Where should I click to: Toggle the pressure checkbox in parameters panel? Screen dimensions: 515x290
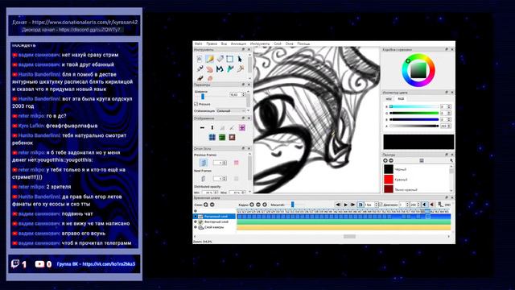(x=196, y=104)
